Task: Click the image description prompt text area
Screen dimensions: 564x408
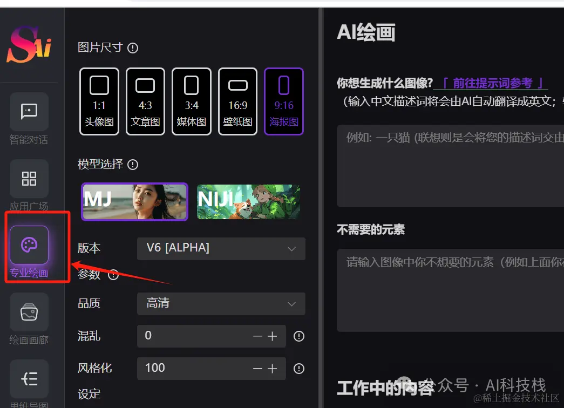Action: pos(450,166)
